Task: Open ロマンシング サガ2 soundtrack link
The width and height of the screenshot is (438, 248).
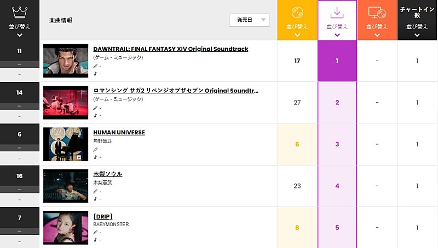Action: point(176,91)
